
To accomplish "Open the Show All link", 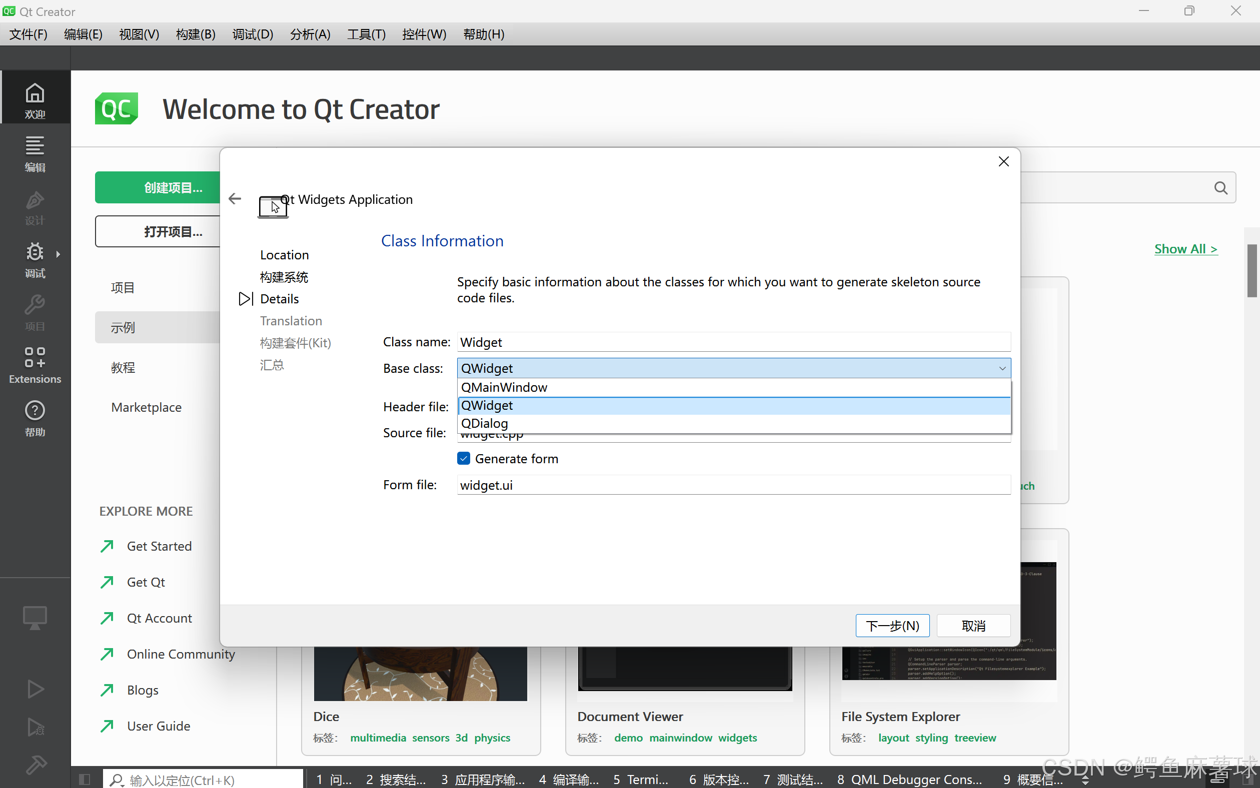I will (x=1185, y=249).
